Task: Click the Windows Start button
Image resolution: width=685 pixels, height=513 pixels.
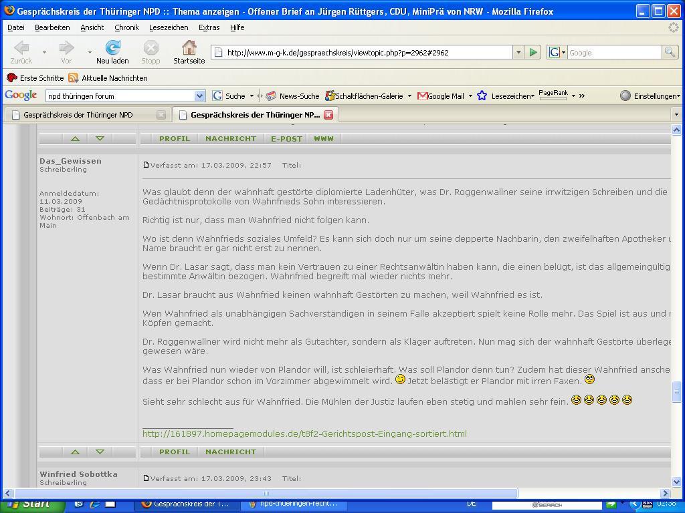Action: (x=32, y=504)
